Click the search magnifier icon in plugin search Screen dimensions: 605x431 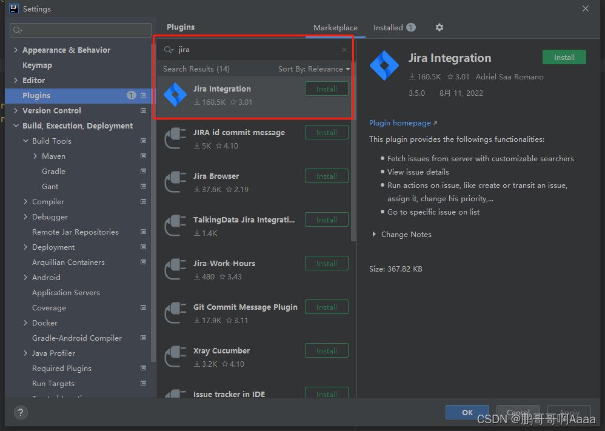point(169,50)
